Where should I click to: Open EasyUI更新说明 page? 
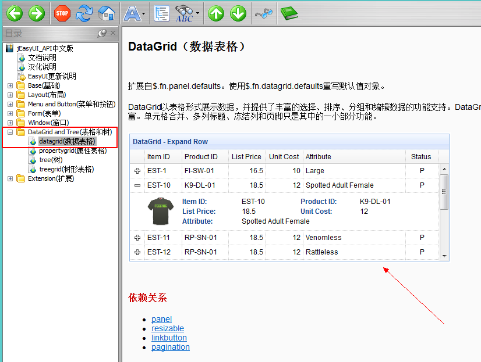coord(52,76)
